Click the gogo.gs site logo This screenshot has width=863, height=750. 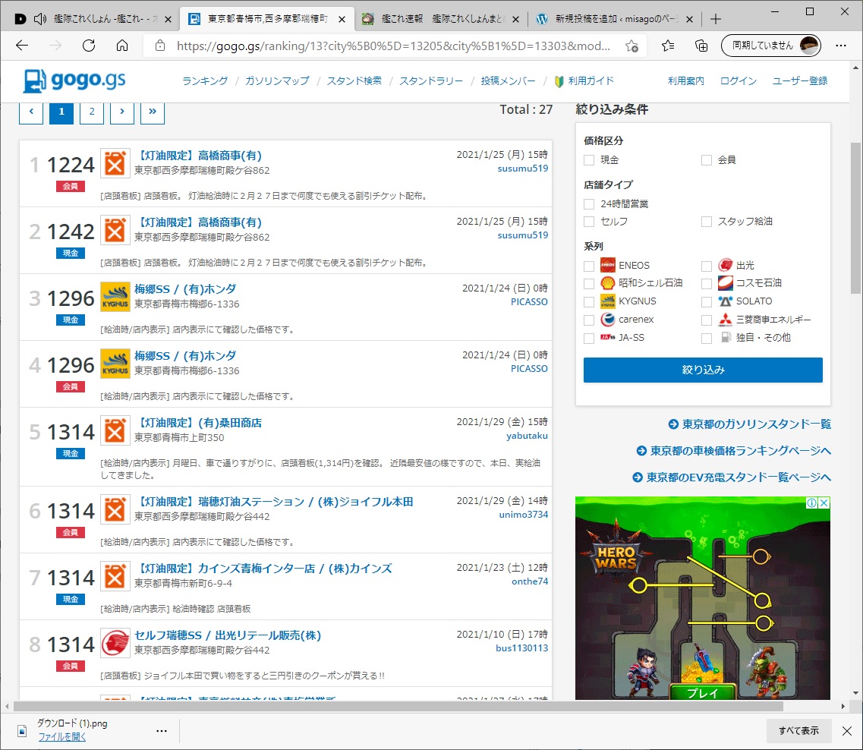click(74, 81)
